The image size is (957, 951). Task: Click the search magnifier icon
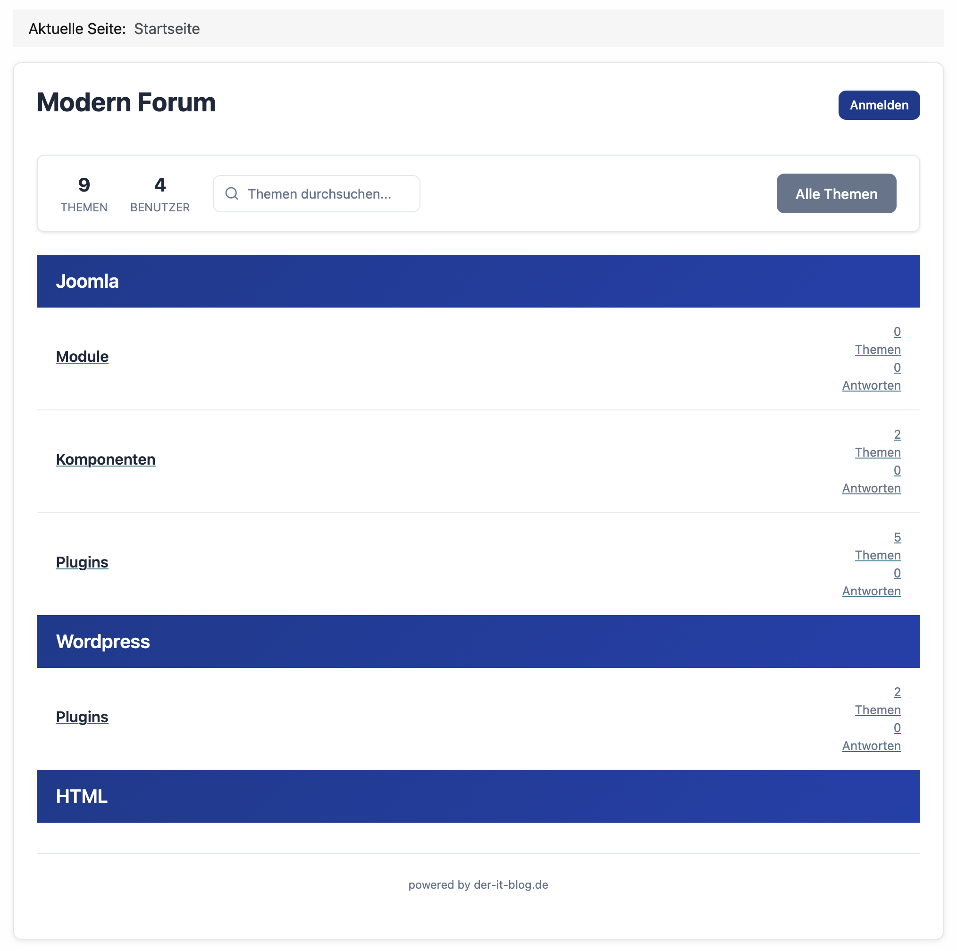pyautogui.click(x=231, y=193)
